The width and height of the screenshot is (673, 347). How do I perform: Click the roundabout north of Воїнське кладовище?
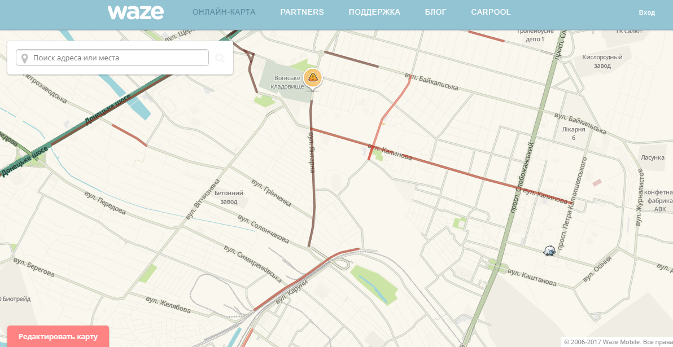click(x=321, y=52)
